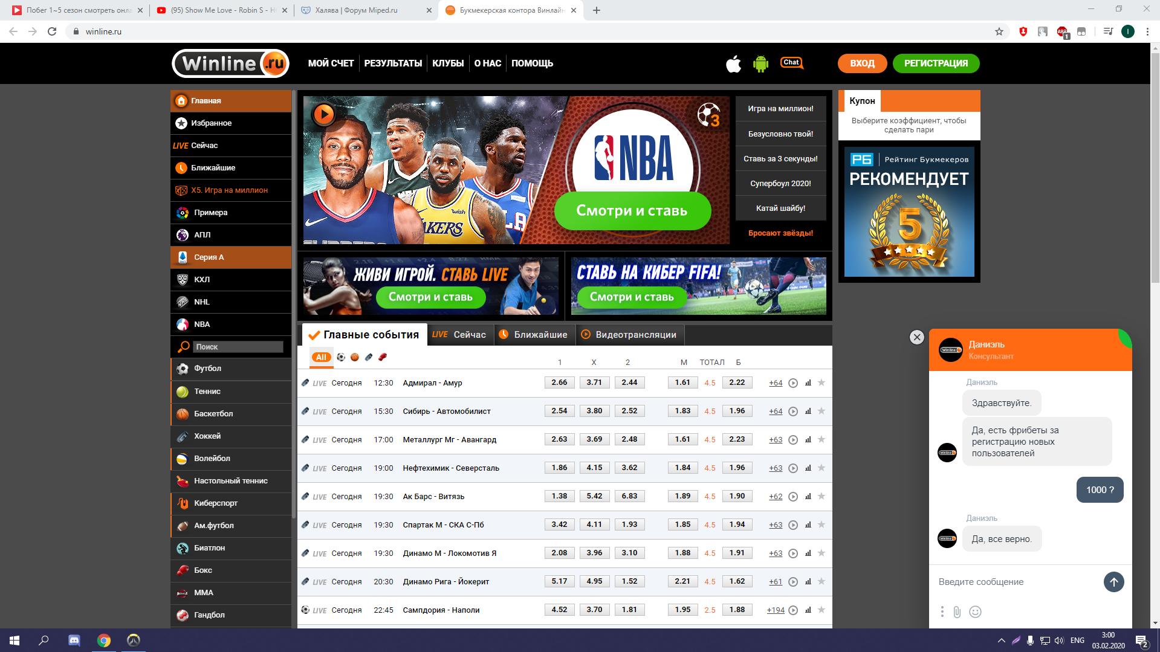The height and width of the screenshot is (652, 1160).
Task: Add Динамо Рига - Йокерит to favorites
Action: click(821, 581)
